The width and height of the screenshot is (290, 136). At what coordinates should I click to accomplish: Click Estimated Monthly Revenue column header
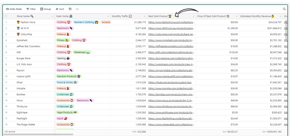261,16
